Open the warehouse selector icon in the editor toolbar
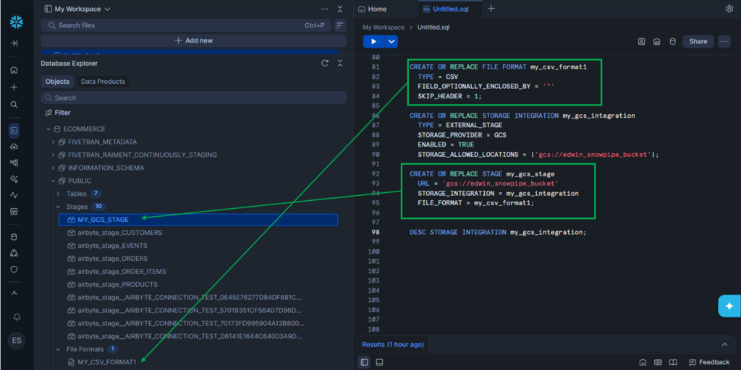 pyautogui.click(x=656, y=41)
